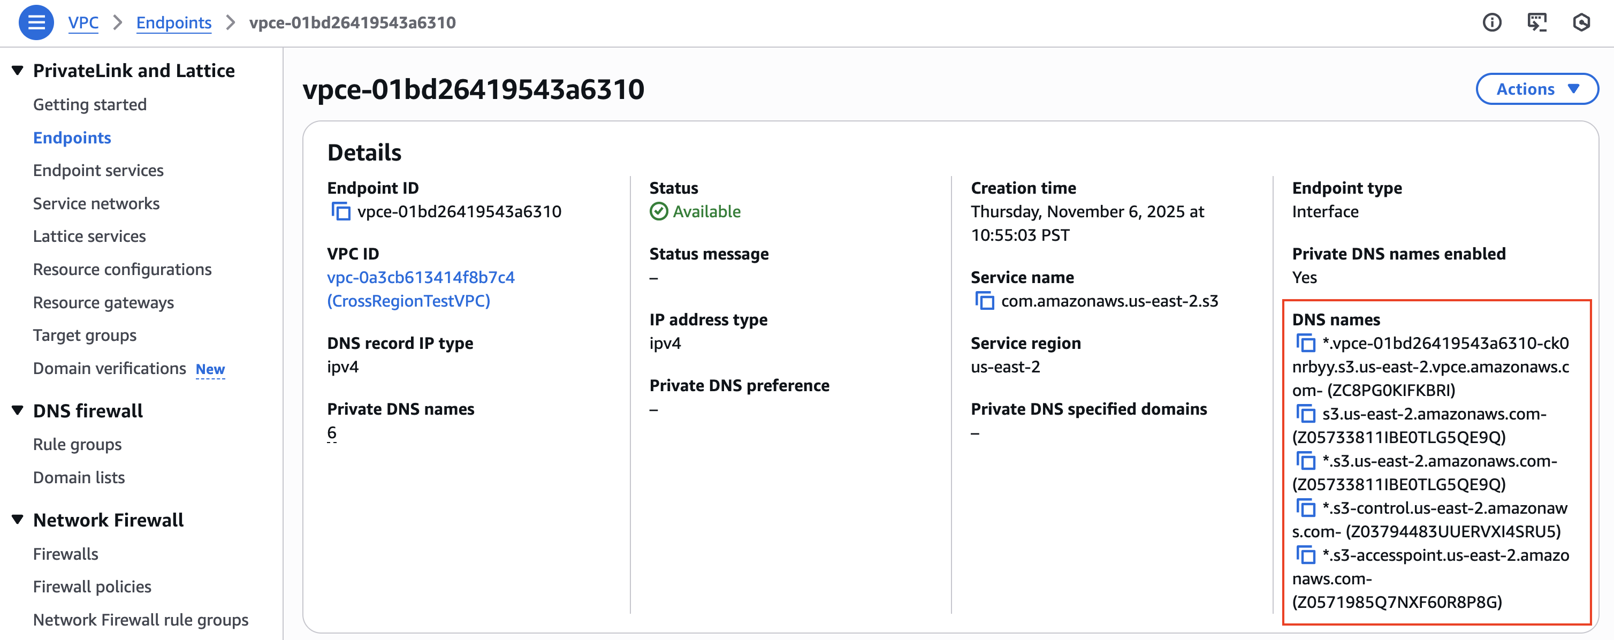Click the New badge beside Domain verifications
This screenshot has width=1614, height=640.
pyautogui.click(x=210, y=369)
